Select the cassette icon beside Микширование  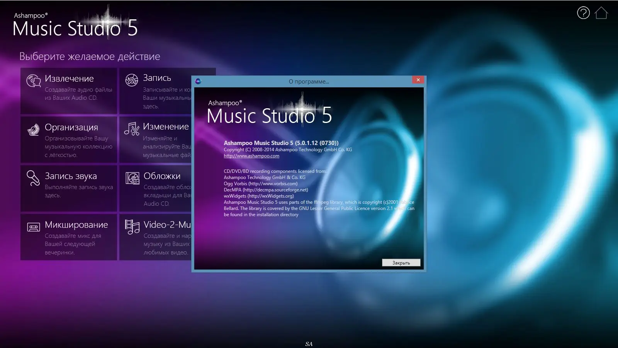[x=34, y=227]
